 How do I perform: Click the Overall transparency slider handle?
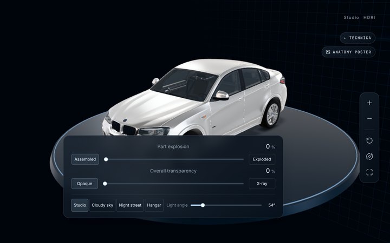pos(105,184)
